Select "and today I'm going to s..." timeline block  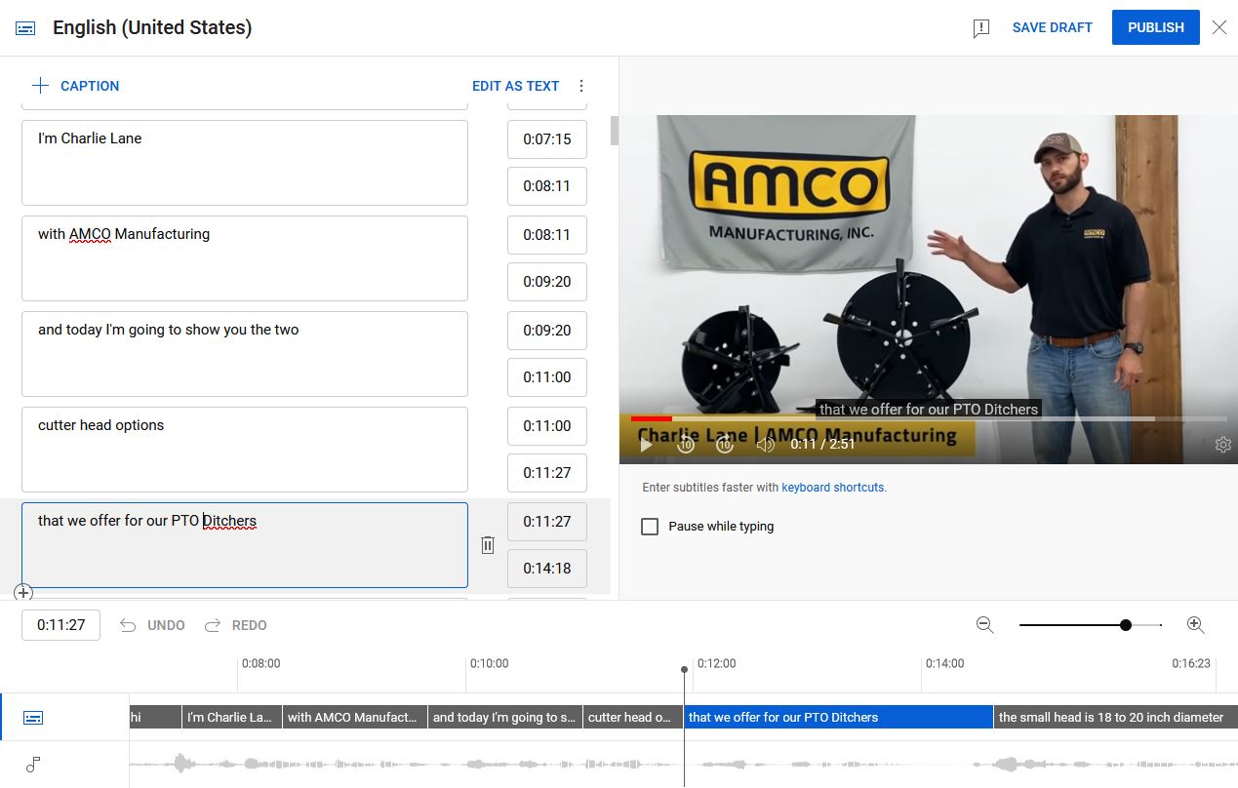pos(505,717)
